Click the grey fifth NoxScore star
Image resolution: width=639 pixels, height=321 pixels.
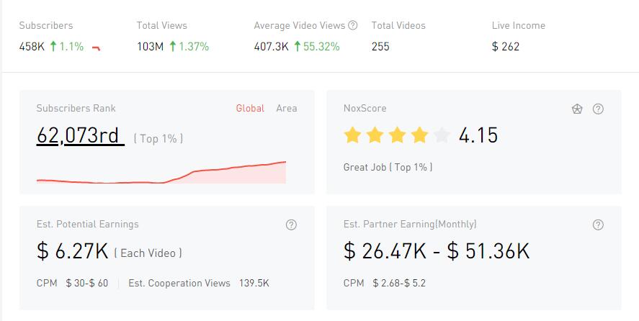tap(442, 135)
